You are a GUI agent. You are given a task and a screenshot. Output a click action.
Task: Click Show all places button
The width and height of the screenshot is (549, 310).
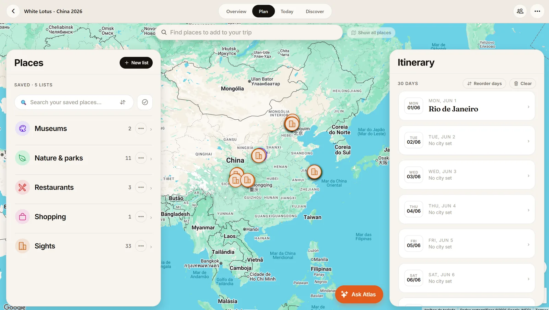pyautogui.click(x=371, y=33)
